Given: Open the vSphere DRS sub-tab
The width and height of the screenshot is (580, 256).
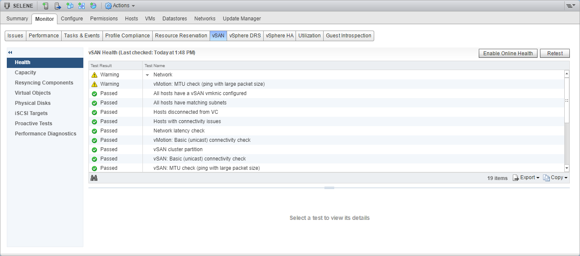Looking at the screenshot, I should 245,36.
